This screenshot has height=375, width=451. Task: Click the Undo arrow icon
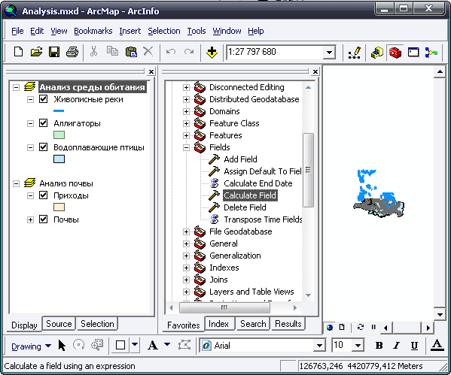click(x=171, y=52)
